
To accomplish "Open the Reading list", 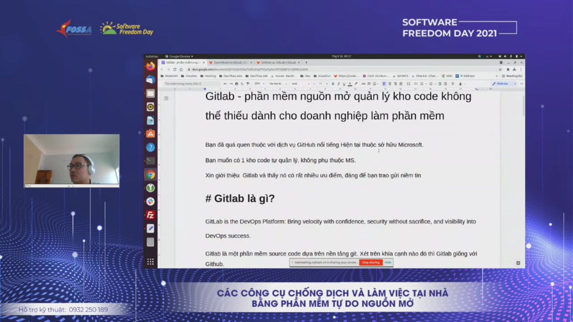I will coord(512,76).
